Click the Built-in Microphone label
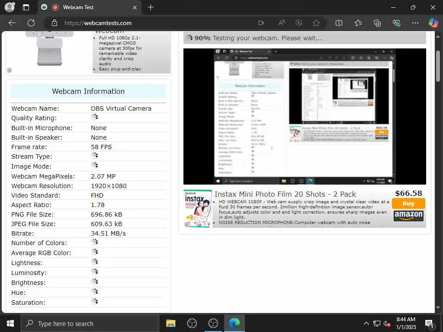This screenshot has width=443, height=332. point(42,128)
